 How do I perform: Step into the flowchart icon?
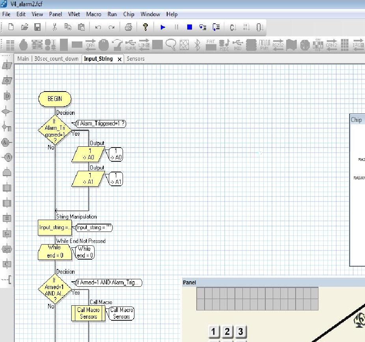tap(203, 27)
